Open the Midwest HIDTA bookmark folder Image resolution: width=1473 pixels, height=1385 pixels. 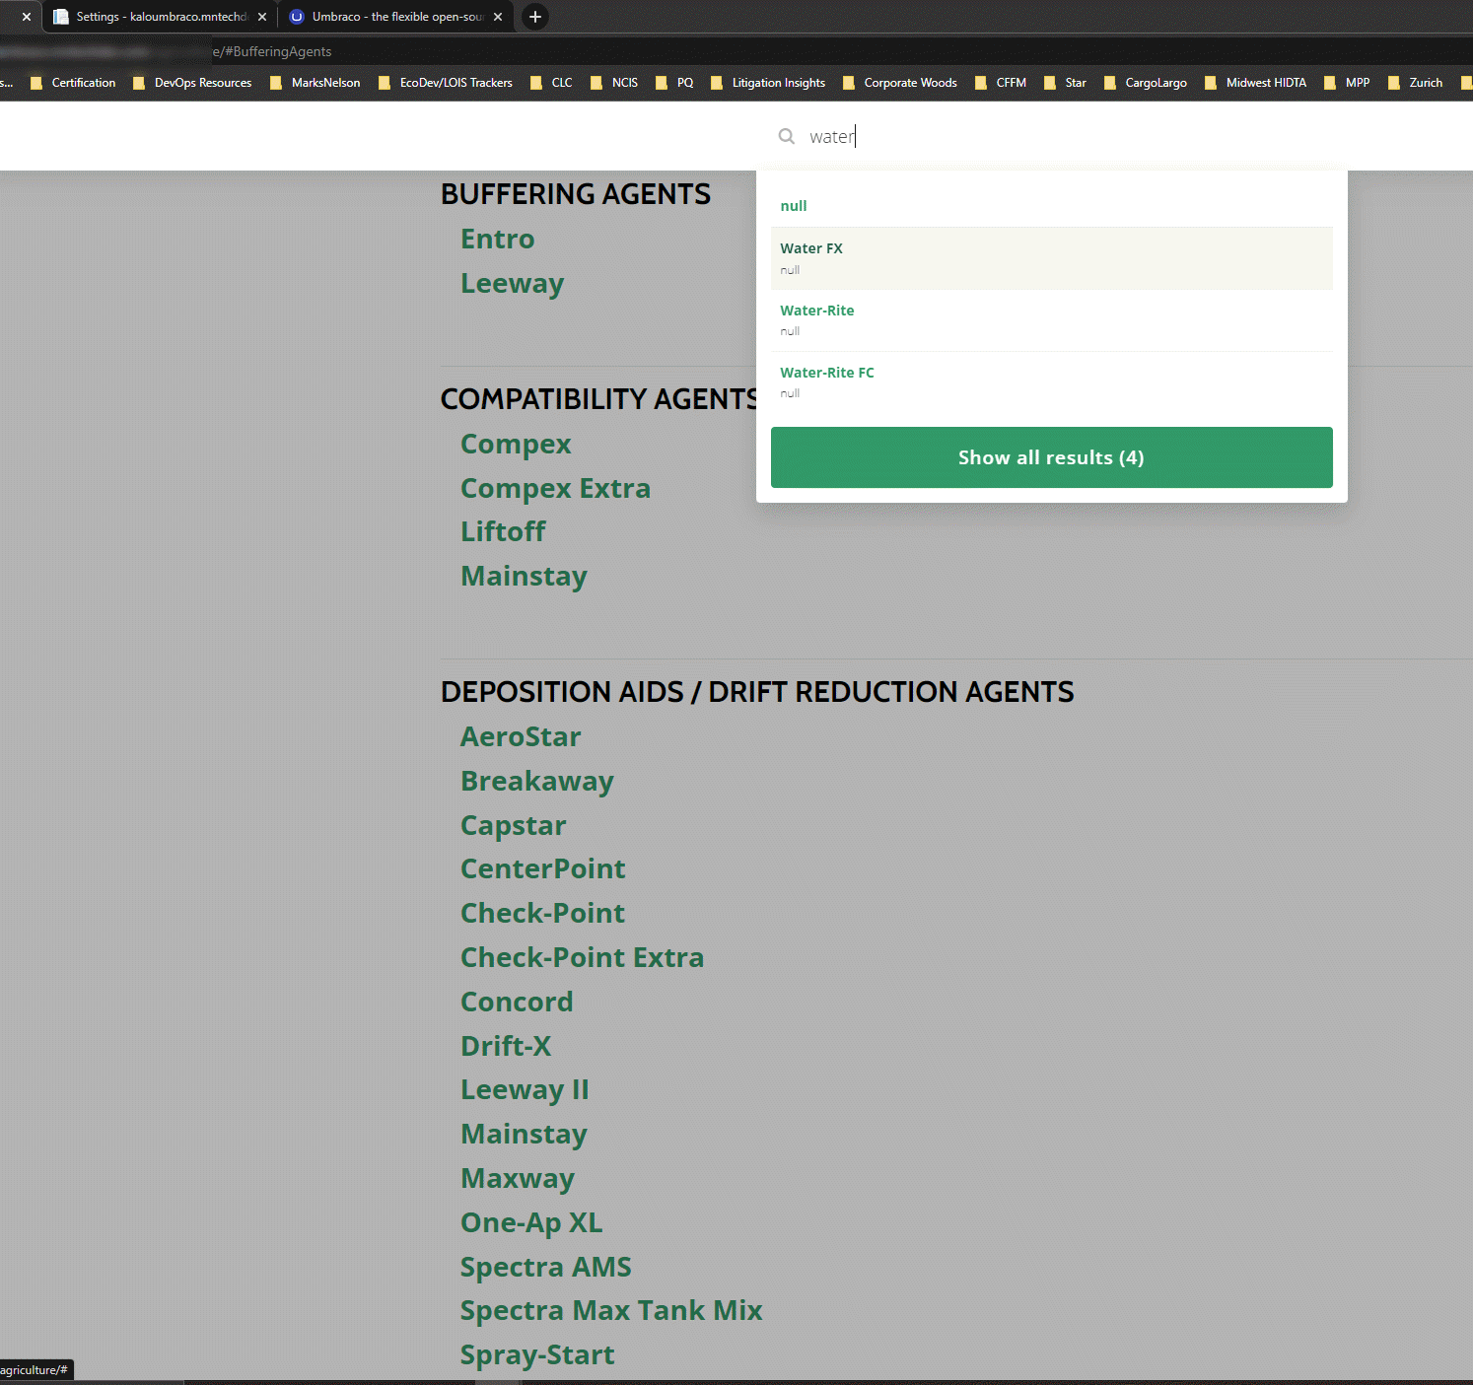pyautogui.click(x=1256, y=83)
